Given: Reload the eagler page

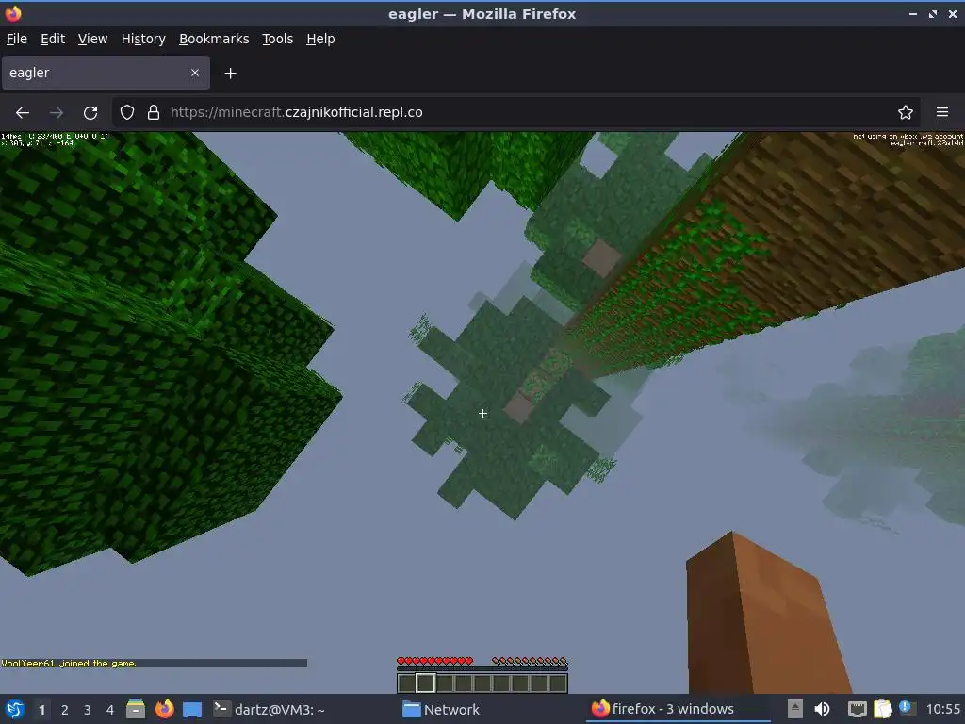Looking at the screenshot, I should (90, 113).
